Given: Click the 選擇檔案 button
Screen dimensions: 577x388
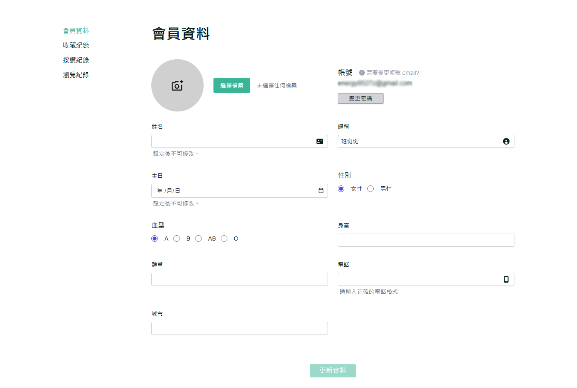Looking at the screenshot, I should click(x=232, y=85).
